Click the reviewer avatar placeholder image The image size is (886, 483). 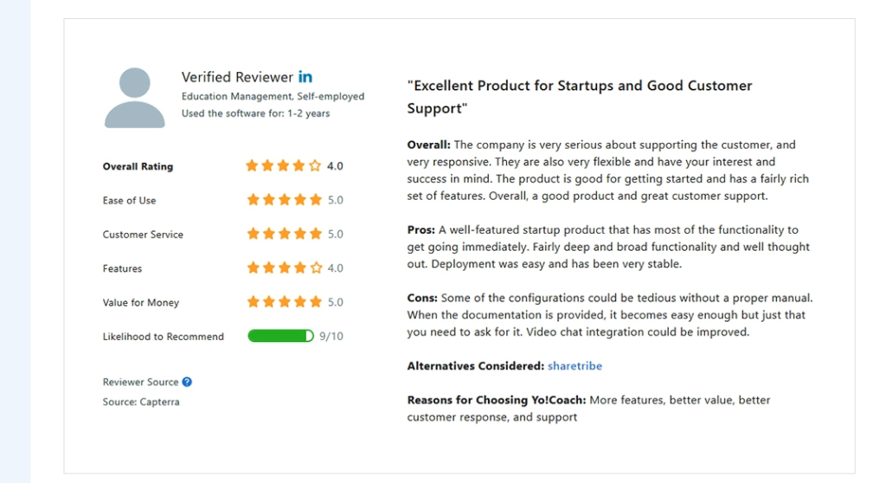135,98
